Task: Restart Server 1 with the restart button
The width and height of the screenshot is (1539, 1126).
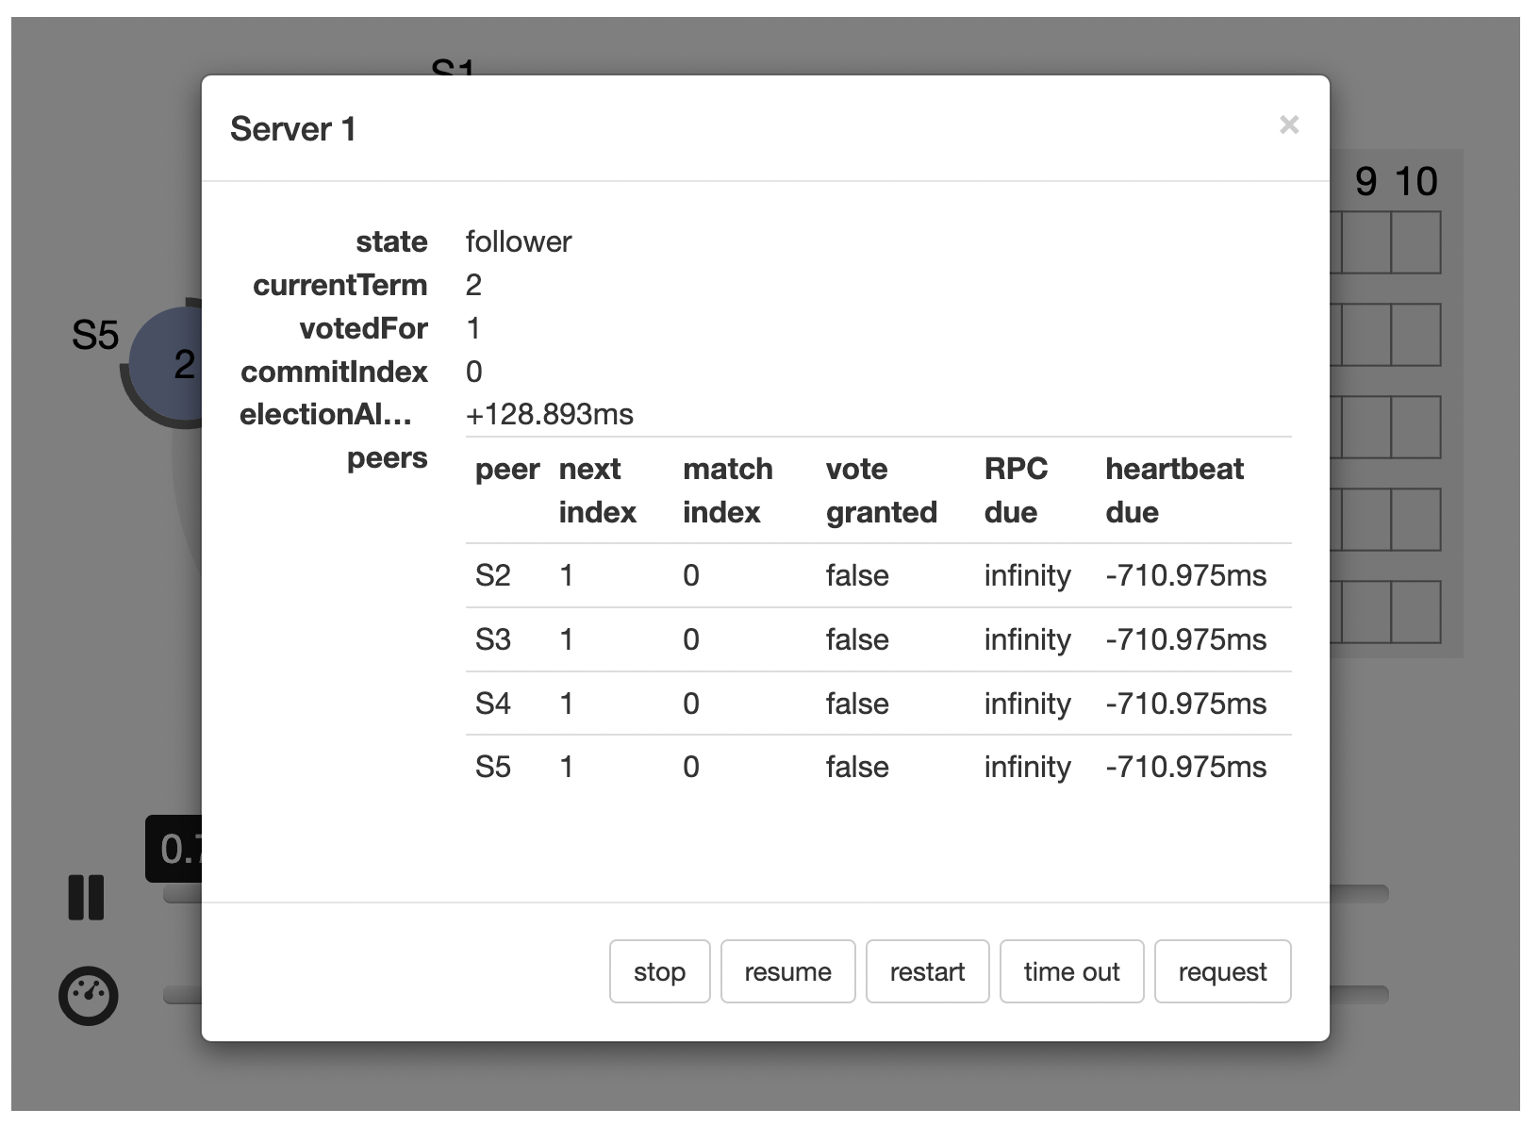Action: click(x=927, y=971)
